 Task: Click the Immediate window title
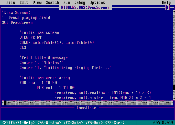coord(86,108)
